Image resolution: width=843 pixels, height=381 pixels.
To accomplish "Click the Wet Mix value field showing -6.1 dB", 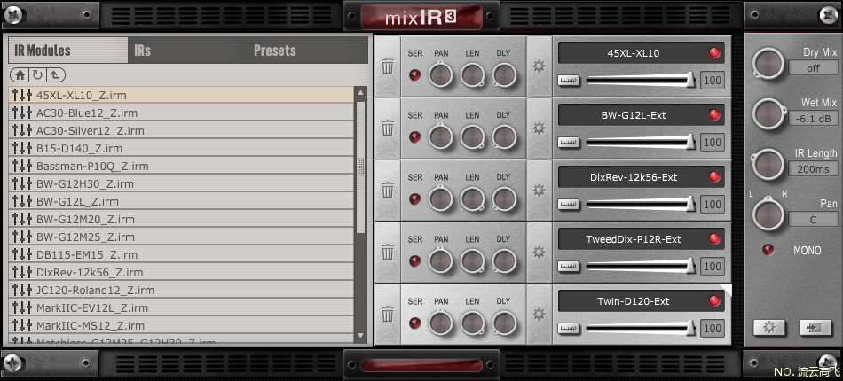I will point(813,118).
